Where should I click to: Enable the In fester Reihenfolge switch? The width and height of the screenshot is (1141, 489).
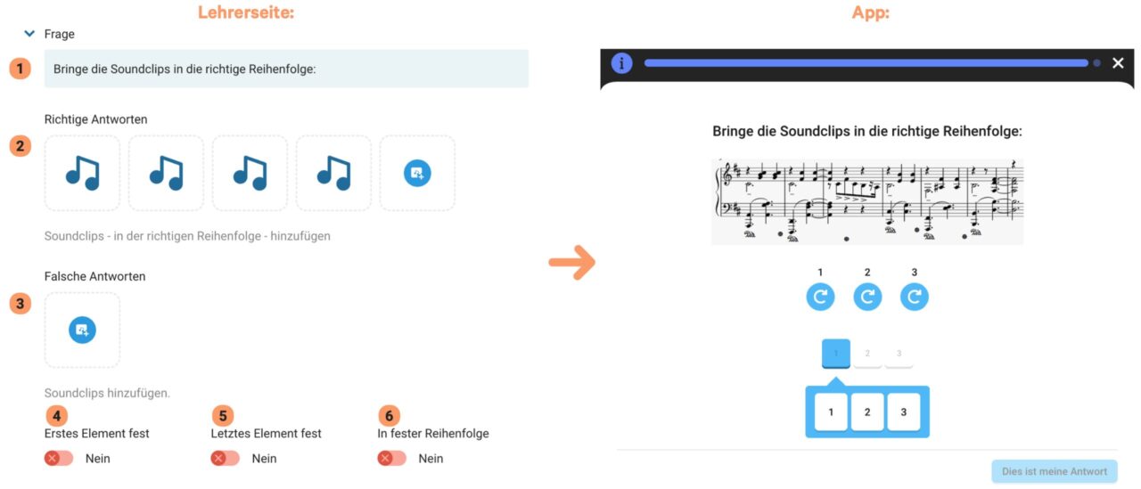click(x=391, y=458)
